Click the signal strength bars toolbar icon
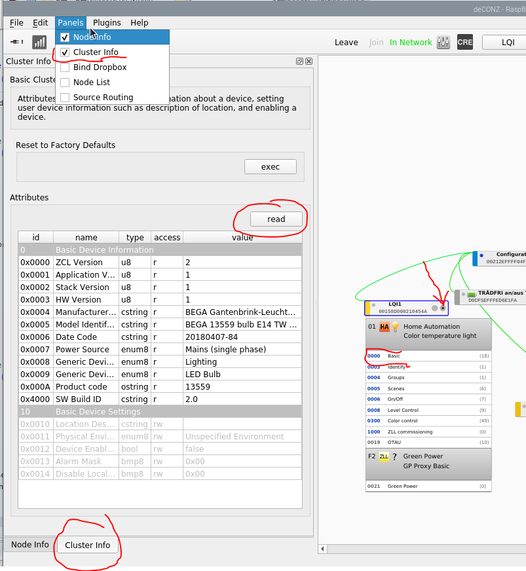Image resolution: width=526 pixels, height=571 pixels. pos(39,42)
